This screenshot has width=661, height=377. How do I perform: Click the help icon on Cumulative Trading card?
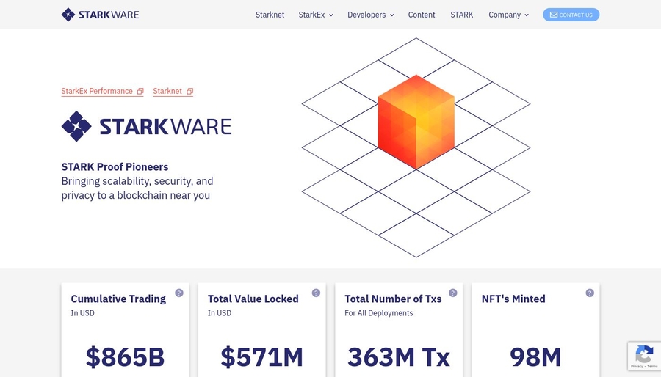coord(179,293)
